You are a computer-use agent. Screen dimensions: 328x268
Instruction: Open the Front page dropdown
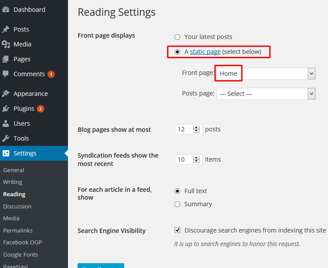266,74
